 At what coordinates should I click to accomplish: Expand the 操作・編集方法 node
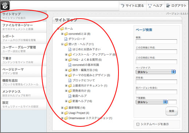point(66,70)
